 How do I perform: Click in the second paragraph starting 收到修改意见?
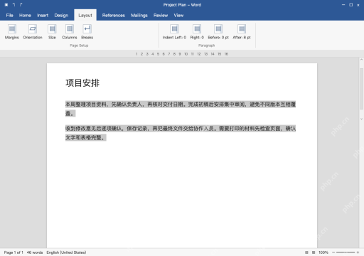coord(181,133)
